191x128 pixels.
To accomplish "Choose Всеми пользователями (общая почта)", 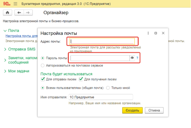I will coord(43,88).
